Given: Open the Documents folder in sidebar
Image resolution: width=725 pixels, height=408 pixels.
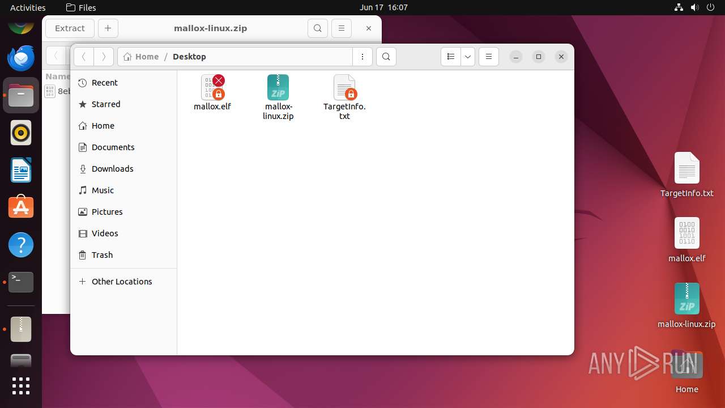Looking at the screenshot, I should click(x=123, y=147).
